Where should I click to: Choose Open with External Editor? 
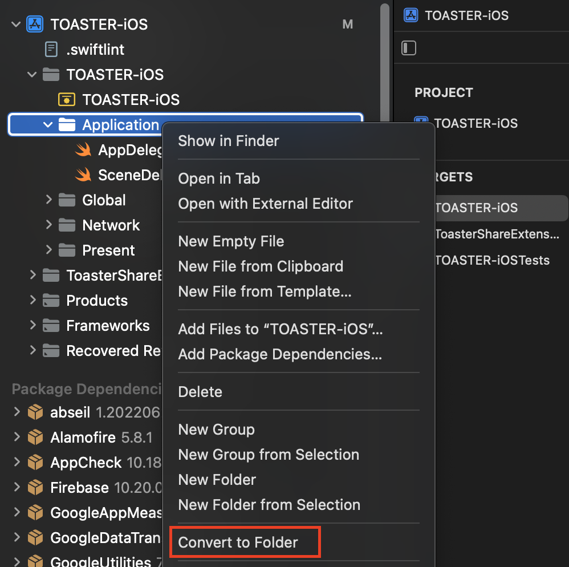(x=265, y=204)
